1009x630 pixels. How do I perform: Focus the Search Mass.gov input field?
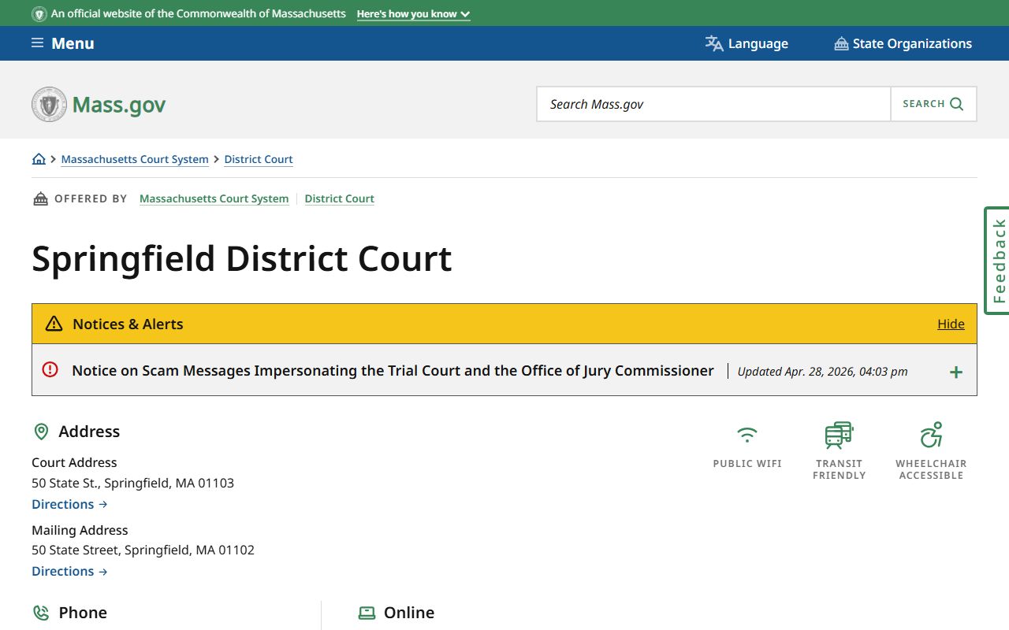[x=713, y=104]
